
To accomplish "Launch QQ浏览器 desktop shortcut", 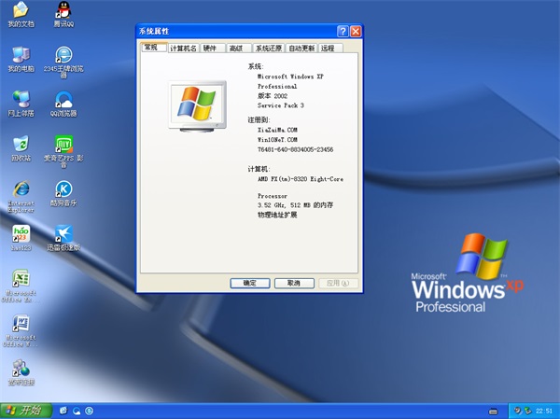I will point(63,100).
